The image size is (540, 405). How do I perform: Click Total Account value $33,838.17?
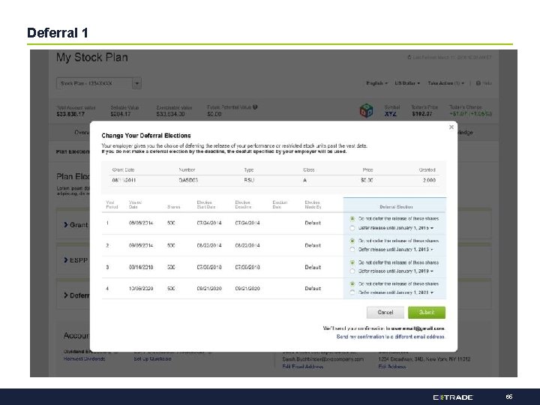(x=70, y=114)
